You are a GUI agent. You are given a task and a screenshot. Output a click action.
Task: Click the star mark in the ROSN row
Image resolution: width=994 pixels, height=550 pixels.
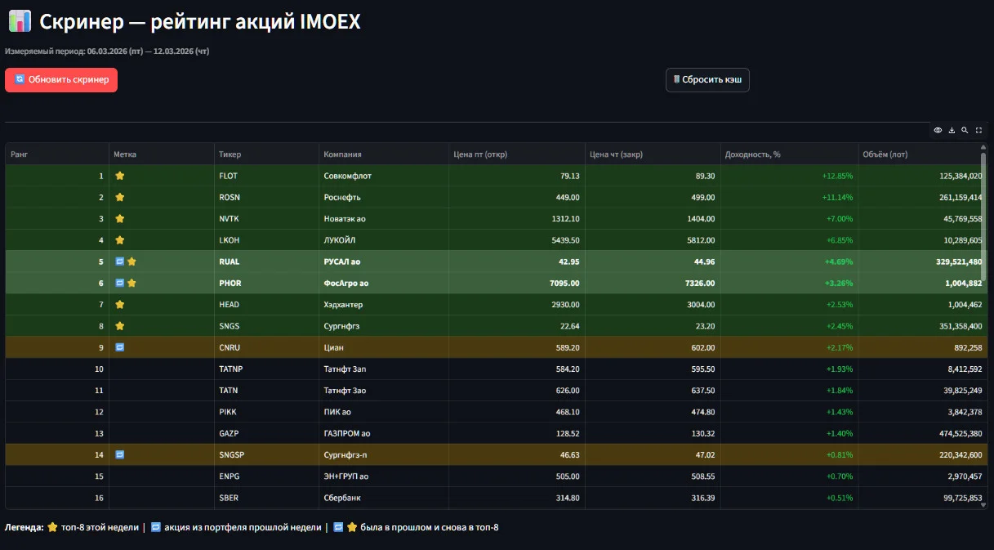tap(119, 197)
